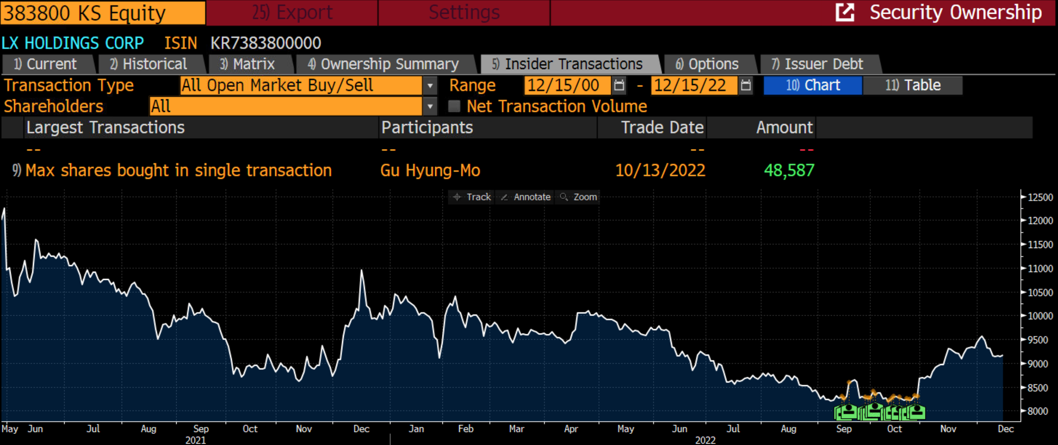Click the rightmost green insider buy marker
Viewport: 1058px width, 445px height.
pyautogui.click(x=916, y=412)
